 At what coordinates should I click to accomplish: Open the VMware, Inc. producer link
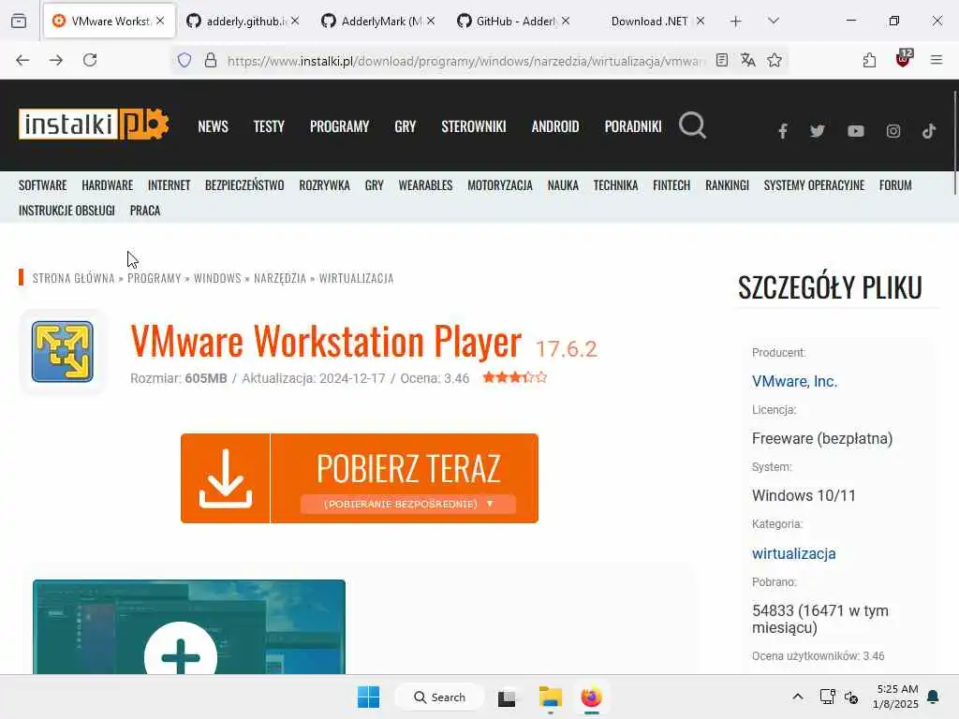pyautogui.click(x=794, y=382)
